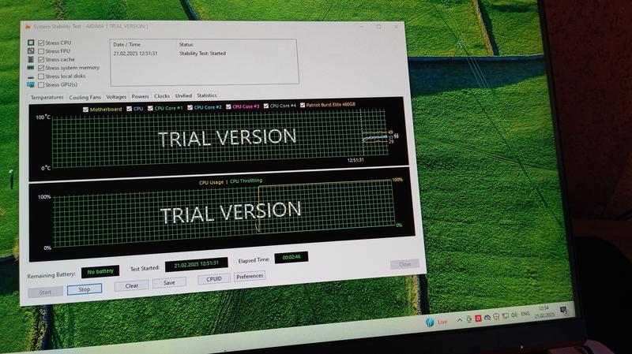The image size is (632, 354).
Task: Click the green RAM module icon
Action: 31,68
